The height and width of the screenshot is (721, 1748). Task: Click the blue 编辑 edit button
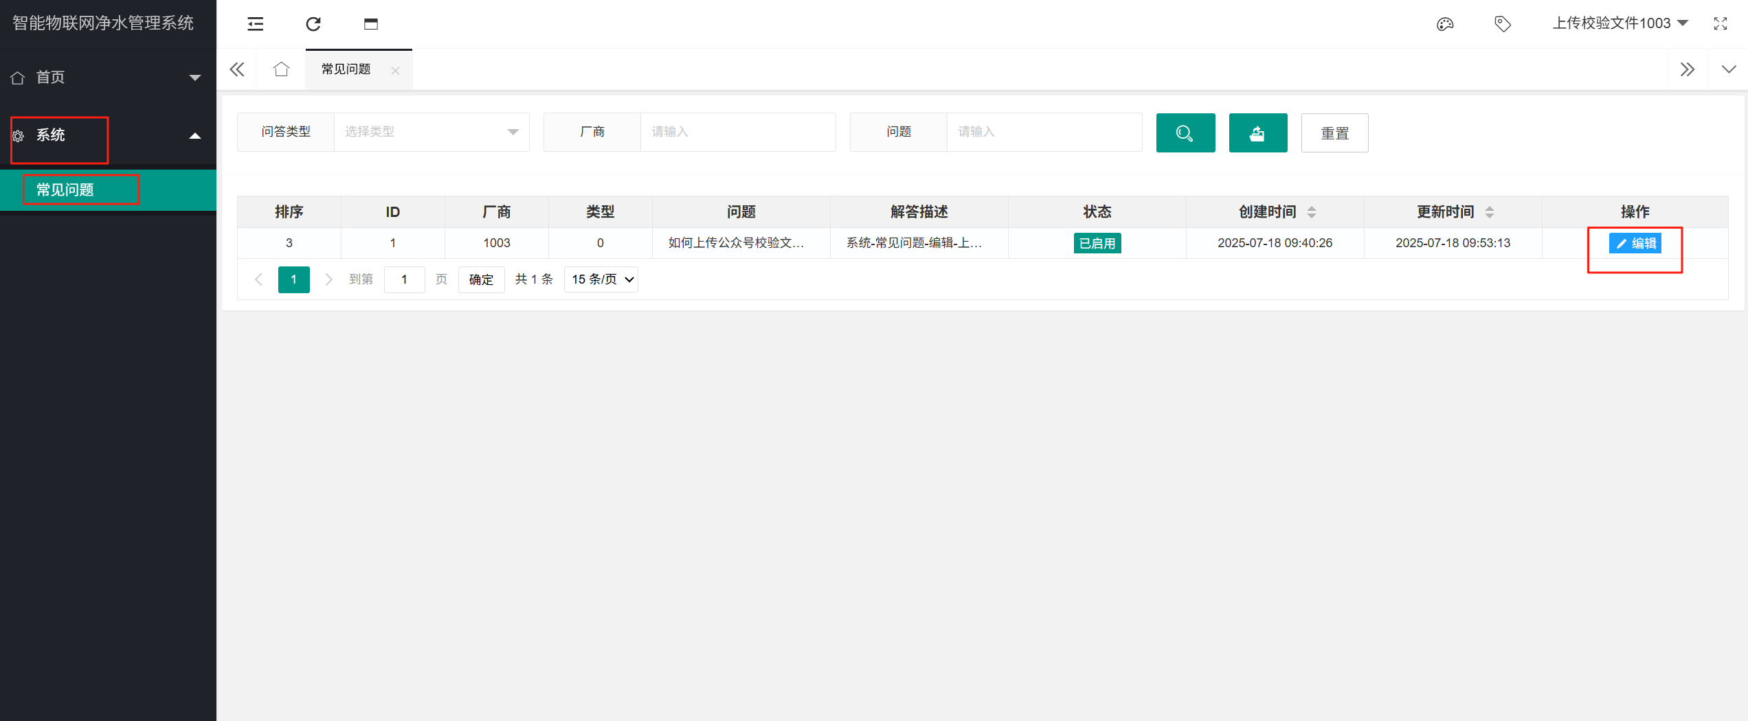point(1635,243)
